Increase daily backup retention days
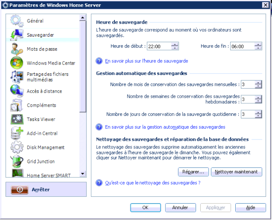Viewport: 272px width, 220px height. (258, 112)
